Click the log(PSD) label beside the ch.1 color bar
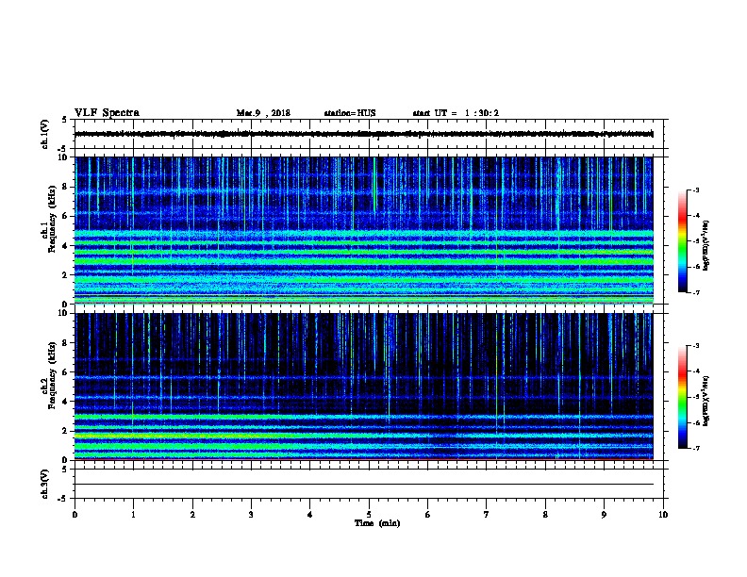Image resolution: width=747 pixels, height=577 pixels. (x=705, y=245)
